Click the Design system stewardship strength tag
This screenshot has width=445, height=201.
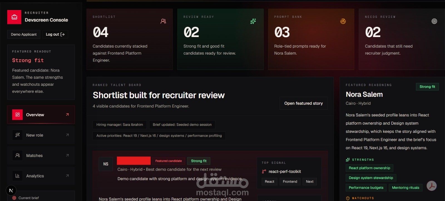371,178
